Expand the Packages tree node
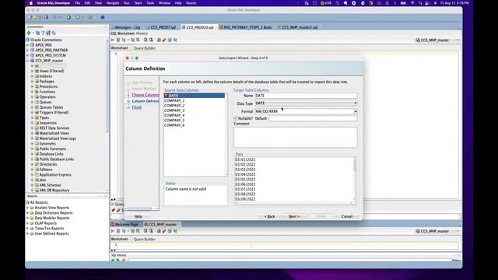The height and width of the screenshot is (280, 498). click(32, 81)
